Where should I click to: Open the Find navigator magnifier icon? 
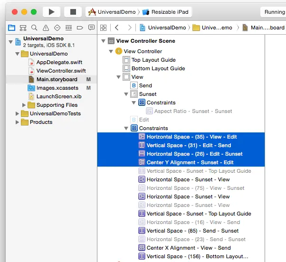coord(35,28)
